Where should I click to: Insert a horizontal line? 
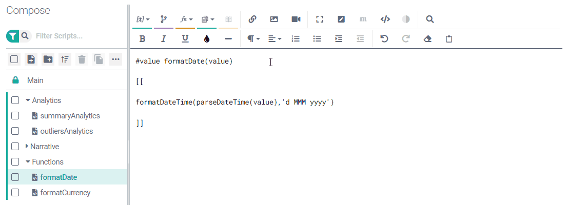[228, 38]
